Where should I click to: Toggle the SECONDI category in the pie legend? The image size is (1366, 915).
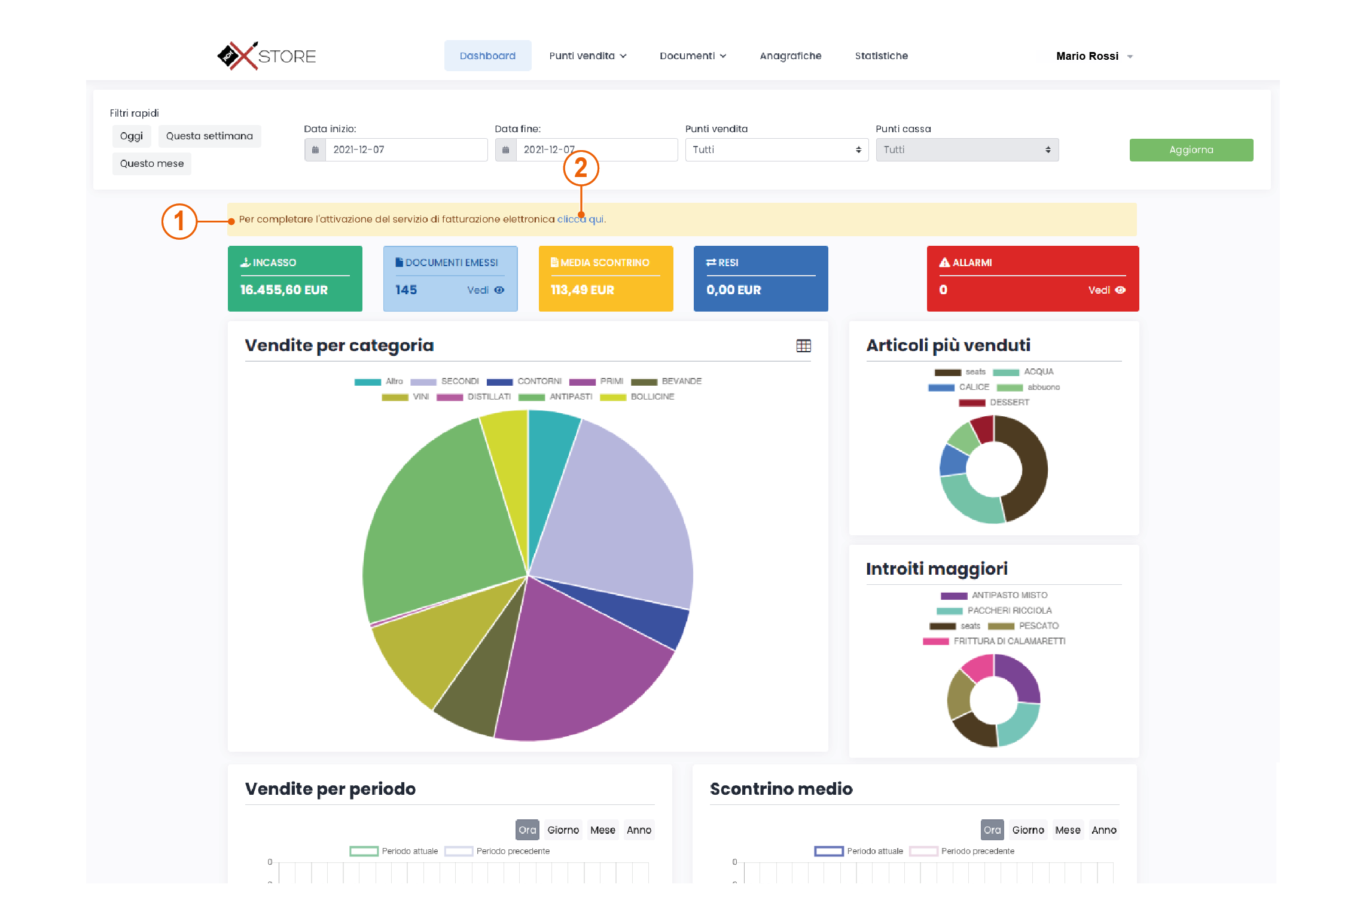(459, 381)
